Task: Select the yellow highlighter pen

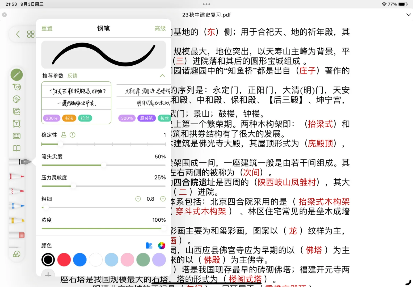Action: tap(16, 220)
